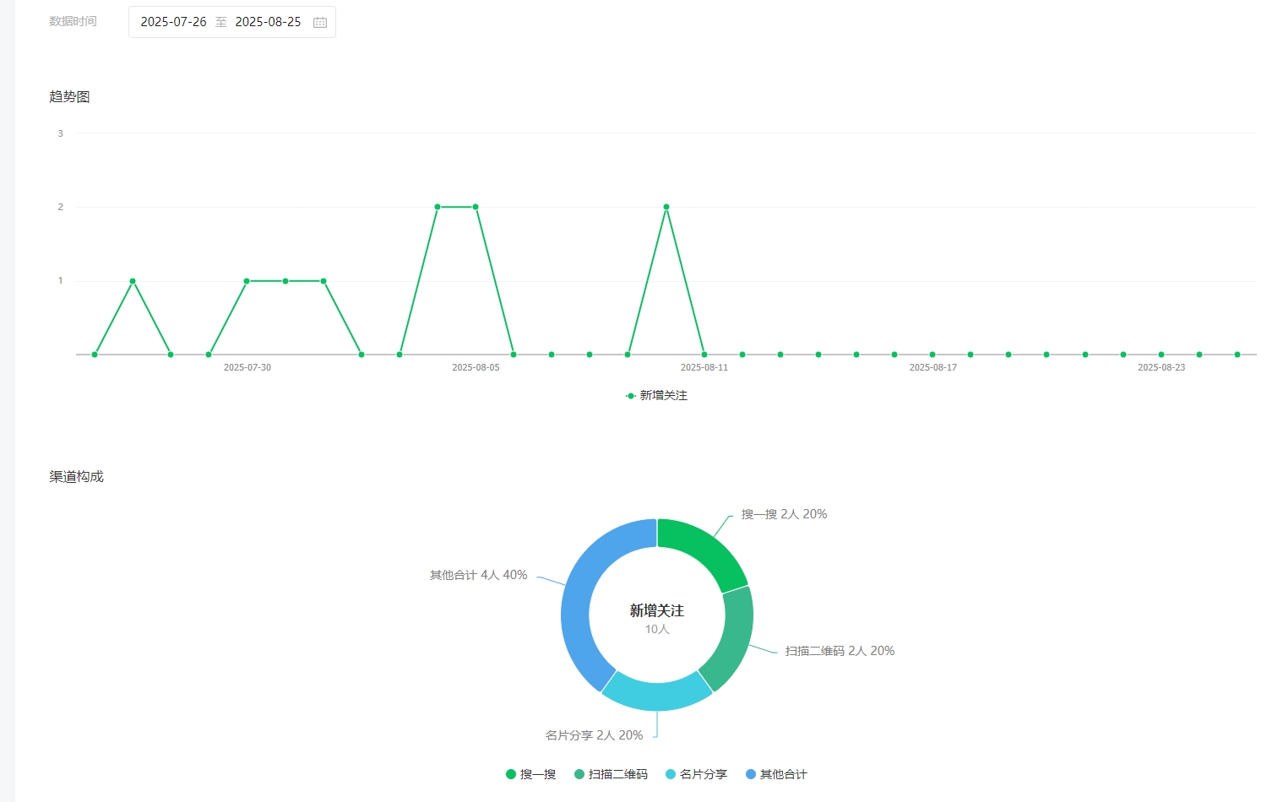
Task: Click the 搜一搜 2人 20% chart label
Action: tap(784, 514)
